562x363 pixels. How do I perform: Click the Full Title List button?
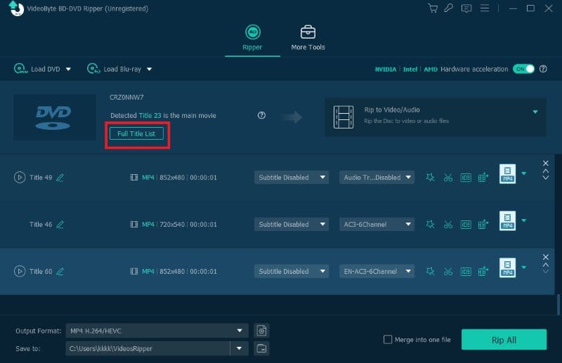tap(137, 133)
